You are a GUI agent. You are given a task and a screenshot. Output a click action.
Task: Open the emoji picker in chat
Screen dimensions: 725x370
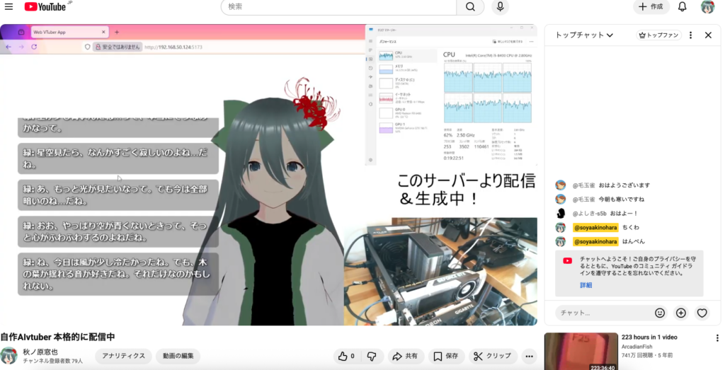[660, 313]
